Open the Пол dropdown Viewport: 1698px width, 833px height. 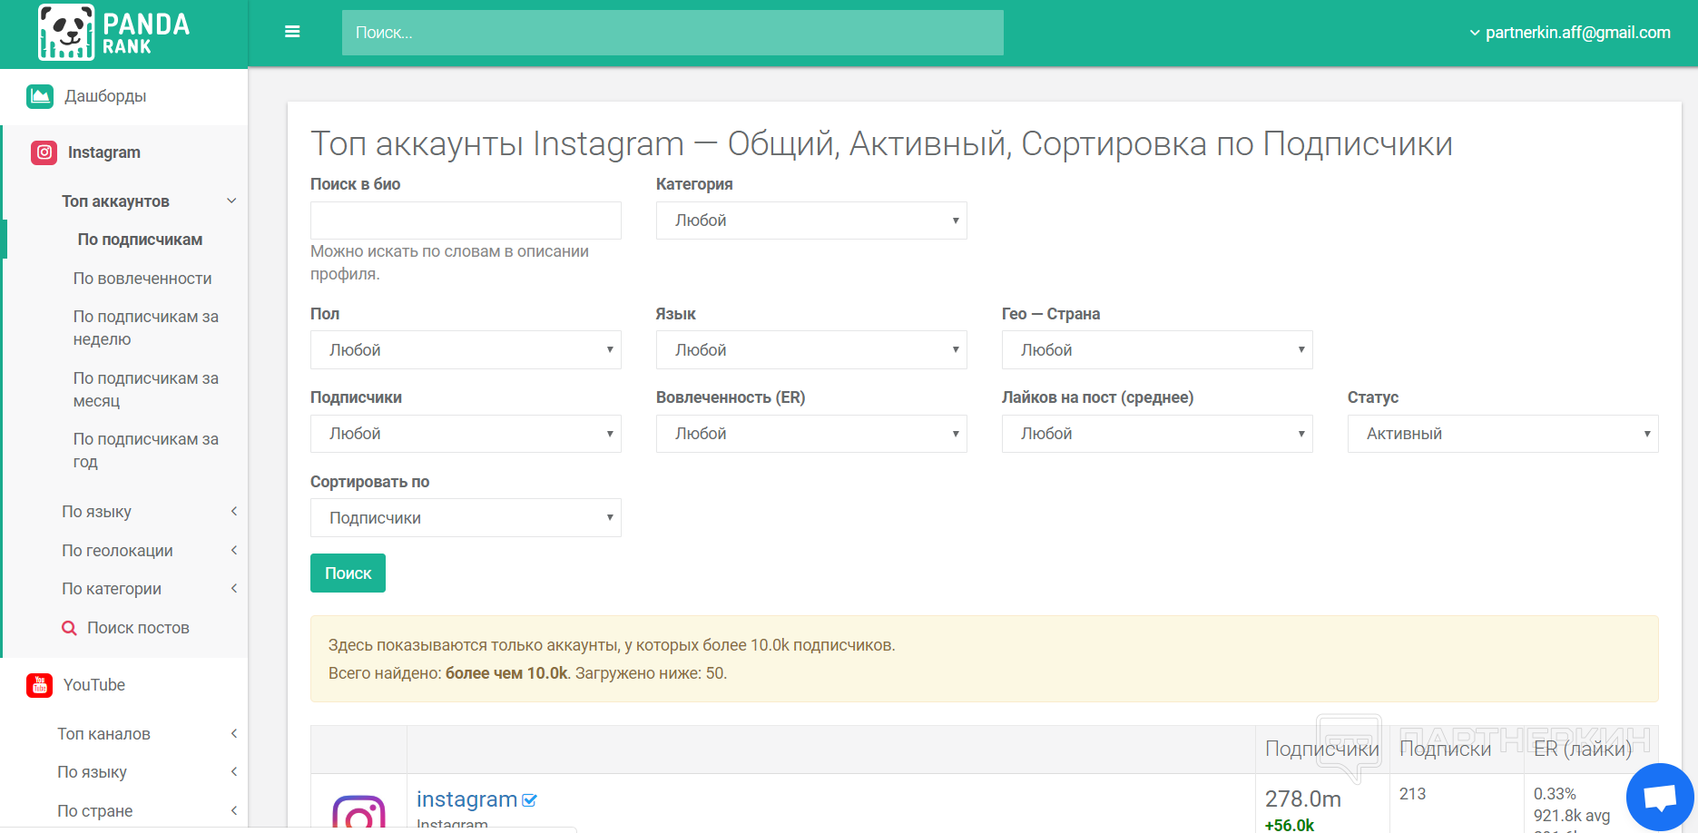[466, 350]
